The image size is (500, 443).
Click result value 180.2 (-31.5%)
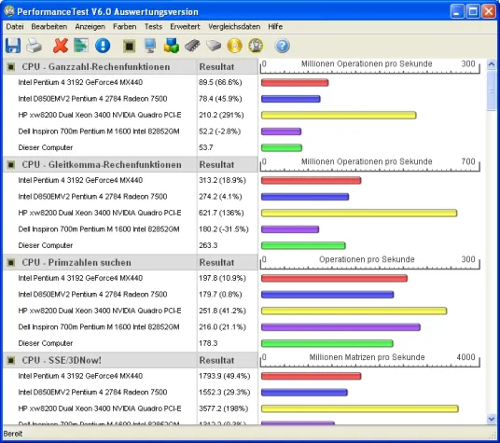(224, 229)
